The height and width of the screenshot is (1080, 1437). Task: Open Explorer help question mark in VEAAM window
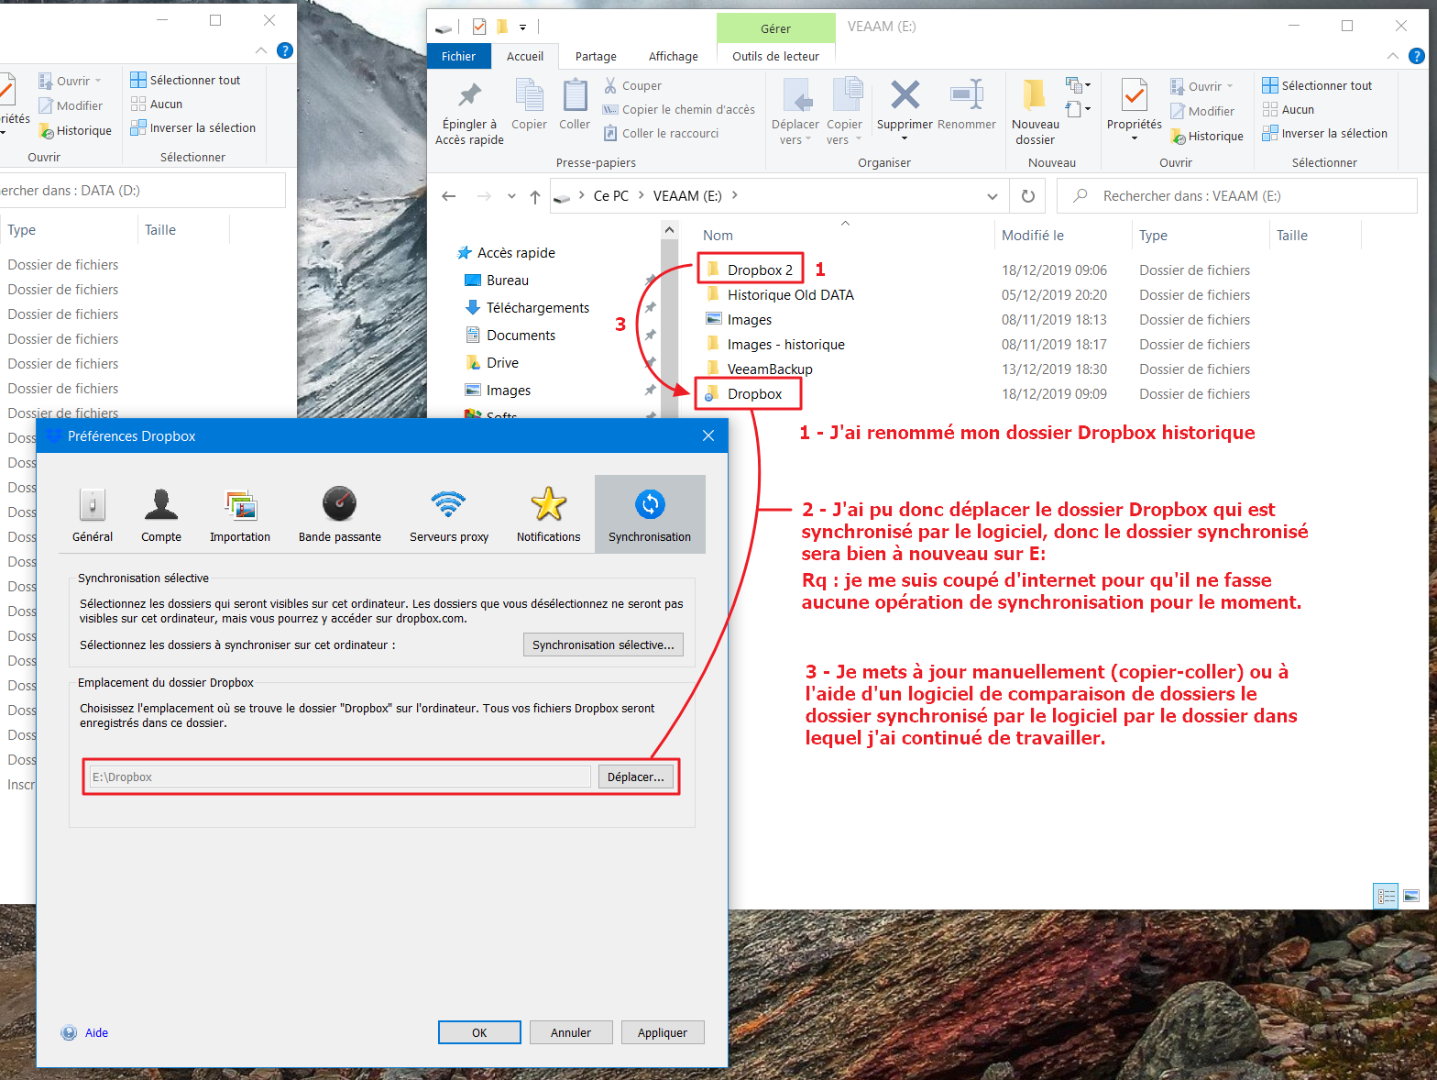coord(1417,56)
